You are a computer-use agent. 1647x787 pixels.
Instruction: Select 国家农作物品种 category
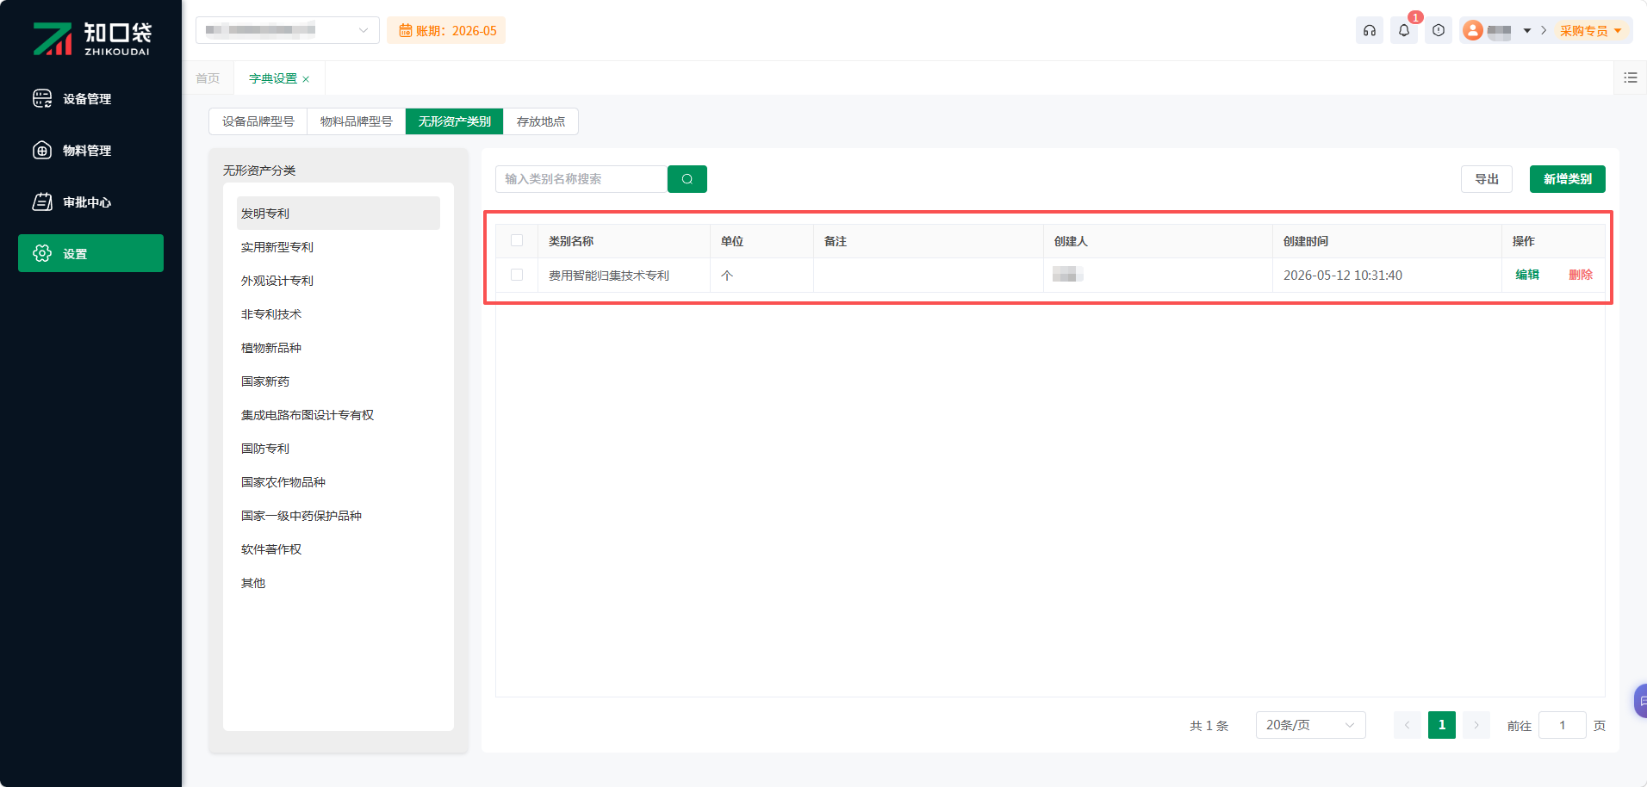point(339,482)
